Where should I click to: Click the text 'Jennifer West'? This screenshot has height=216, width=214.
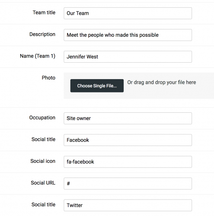point(82,57)
